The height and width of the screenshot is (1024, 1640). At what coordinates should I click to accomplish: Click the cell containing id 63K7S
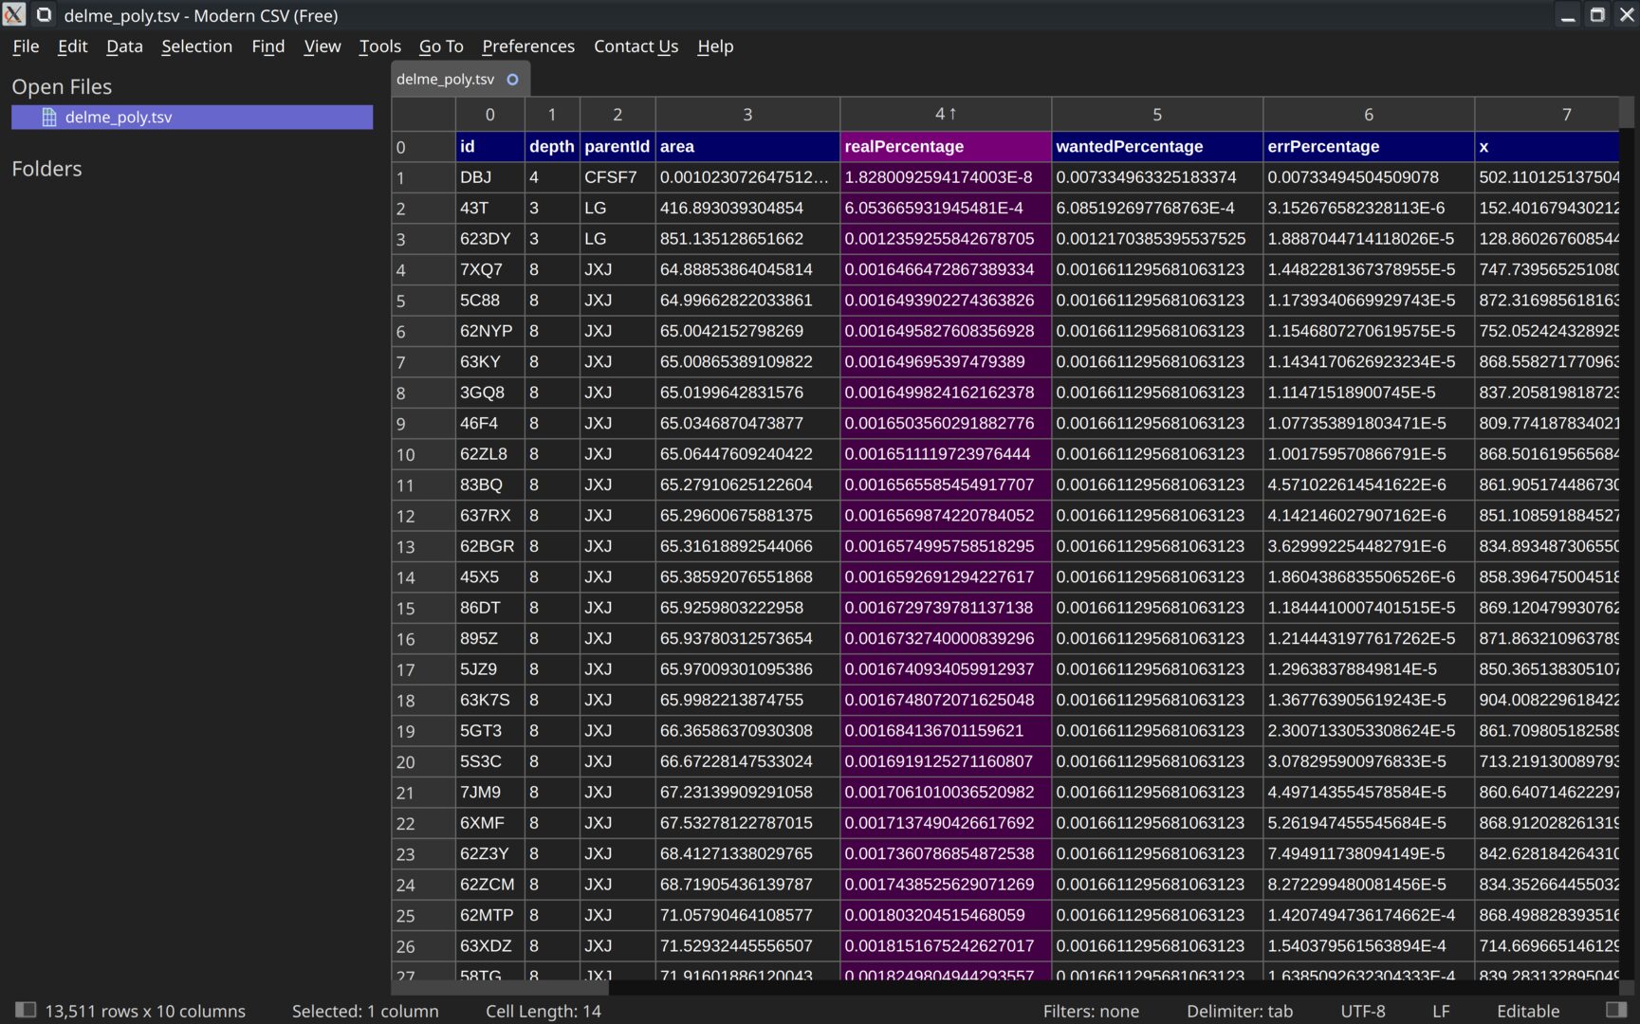490,700
